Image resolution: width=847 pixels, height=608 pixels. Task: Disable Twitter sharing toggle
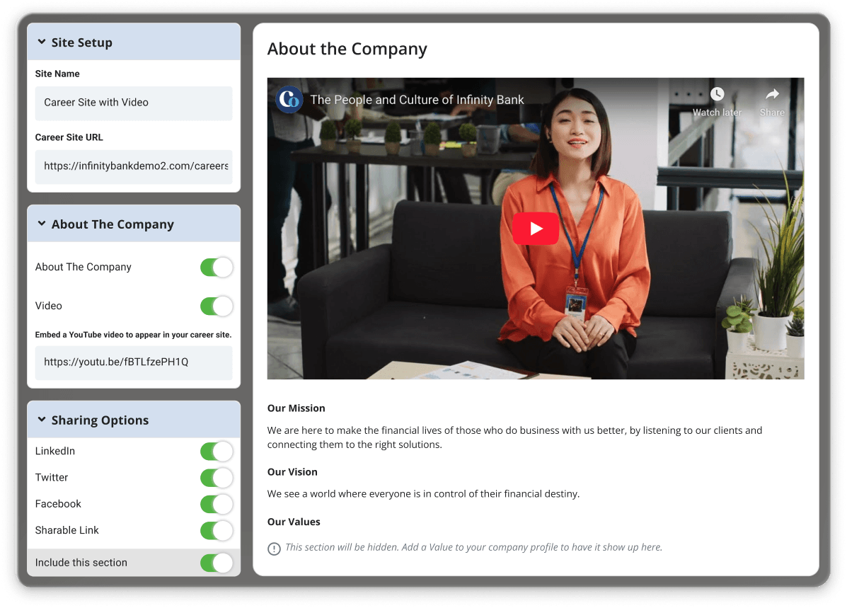[x=216, y=478]
